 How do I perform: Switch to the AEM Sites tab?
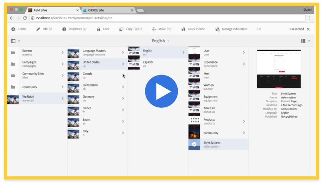click(x=53, y=10)
